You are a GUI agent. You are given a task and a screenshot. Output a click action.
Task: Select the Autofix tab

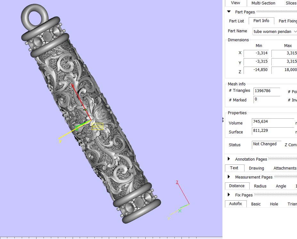(x=236, y=204)
